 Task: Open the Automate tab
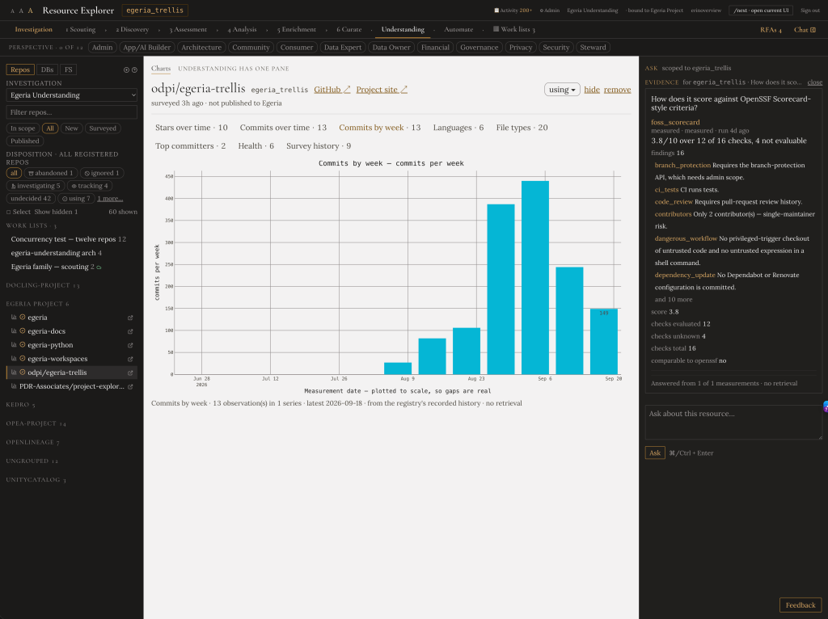[x=458, y=30]
